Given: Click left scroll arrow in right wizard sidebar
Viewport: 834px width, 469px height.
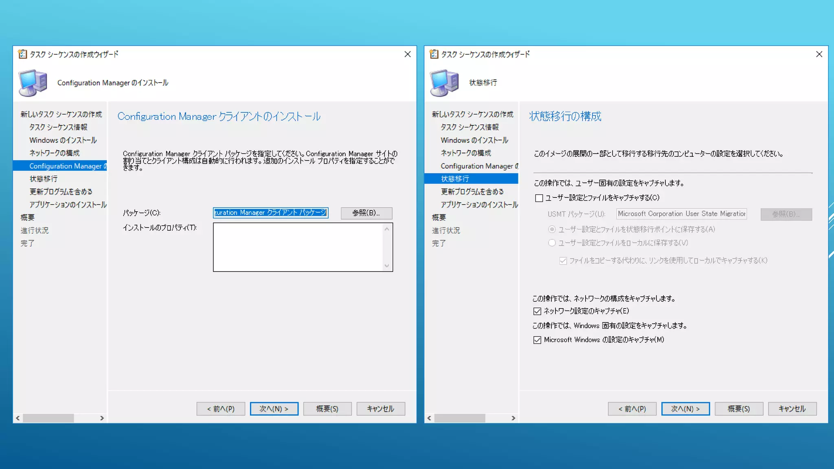Looking at the screenshot, I should click(x=429, y=418).
